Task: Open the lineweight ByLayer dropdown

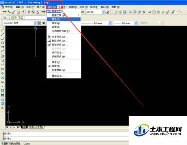Action: pyautogui.click(x=136, y=23)
